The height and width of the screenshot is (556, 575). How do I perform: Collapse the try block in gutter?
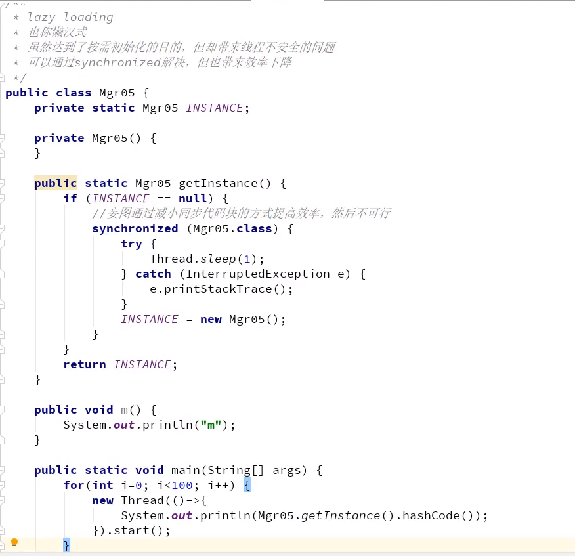(3, 244)
